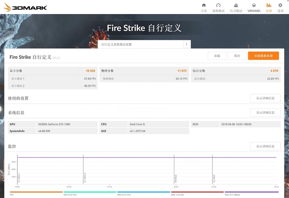Expand details for 监控 section
The image size is (289, 198).
[265, 146]
